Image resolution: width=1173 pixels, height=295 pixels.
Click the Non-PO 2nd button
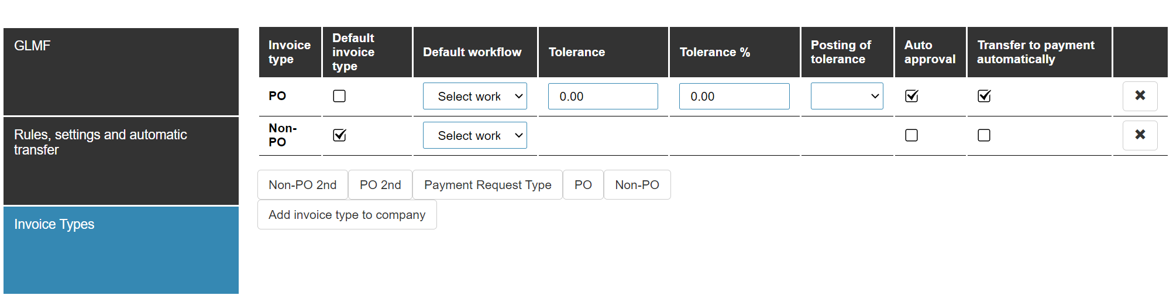[x=302, y=185]
